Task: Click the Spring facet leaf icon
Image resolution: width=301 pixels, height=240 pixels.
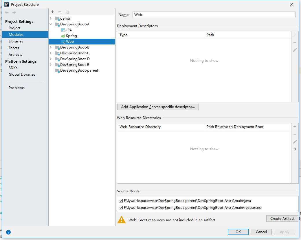Action: 63,36
